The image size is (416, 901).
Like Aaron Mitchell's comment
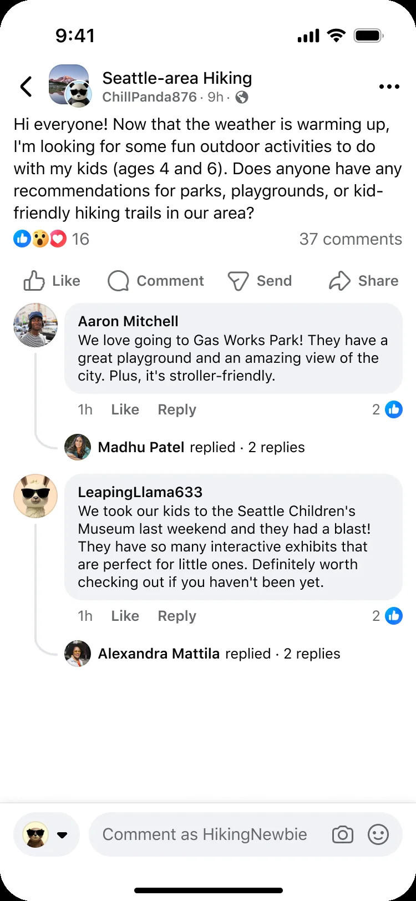click(x=125, y=409)
